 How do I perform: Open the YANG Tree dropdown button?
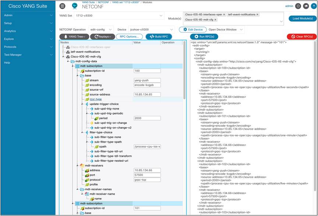(74, 36)
